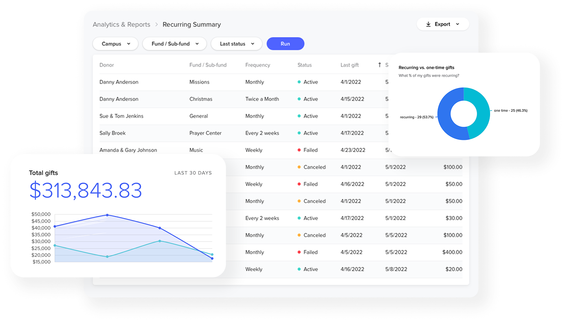
Task: Click the 5/8/2022 date cell
Action: pyautogui.click(x=396, y=269)
